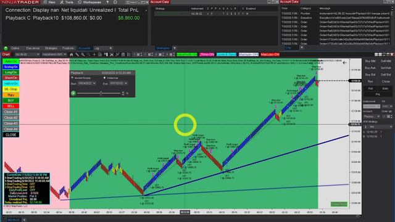Click the Close-#1 button

pos(11,112)
